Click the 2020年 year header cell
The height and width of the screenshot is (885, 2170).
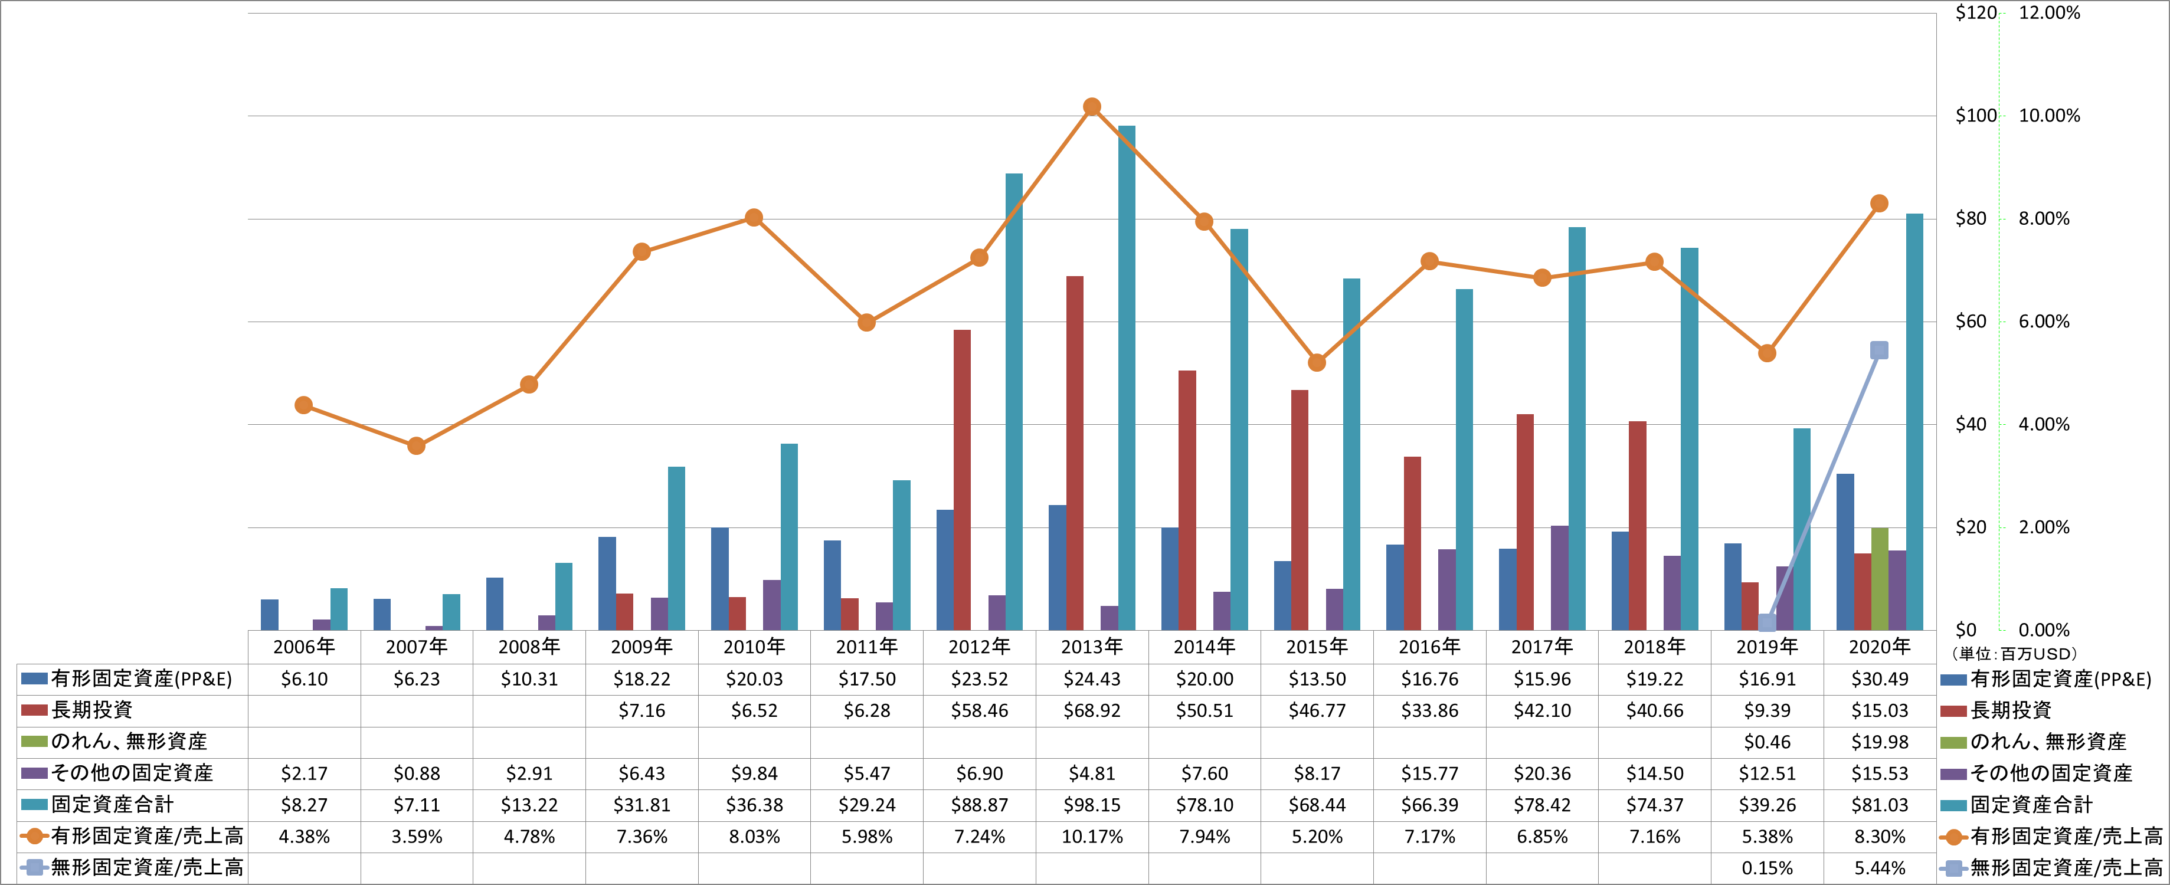click(x=1880, y=647)
